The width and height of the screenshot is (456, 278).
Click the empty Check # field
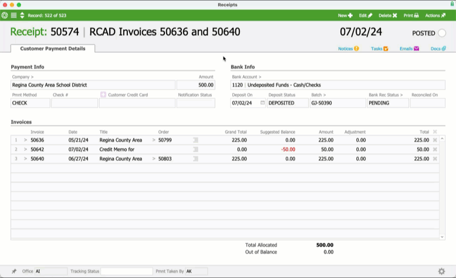[x=75, y=103]
